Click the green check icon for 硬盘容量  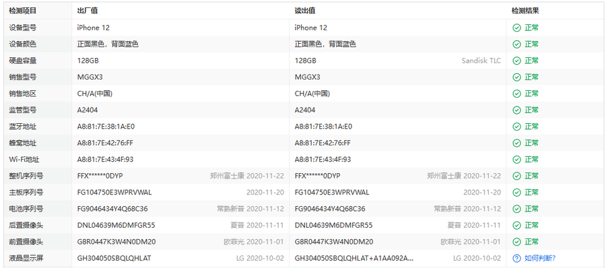(516, 61)
